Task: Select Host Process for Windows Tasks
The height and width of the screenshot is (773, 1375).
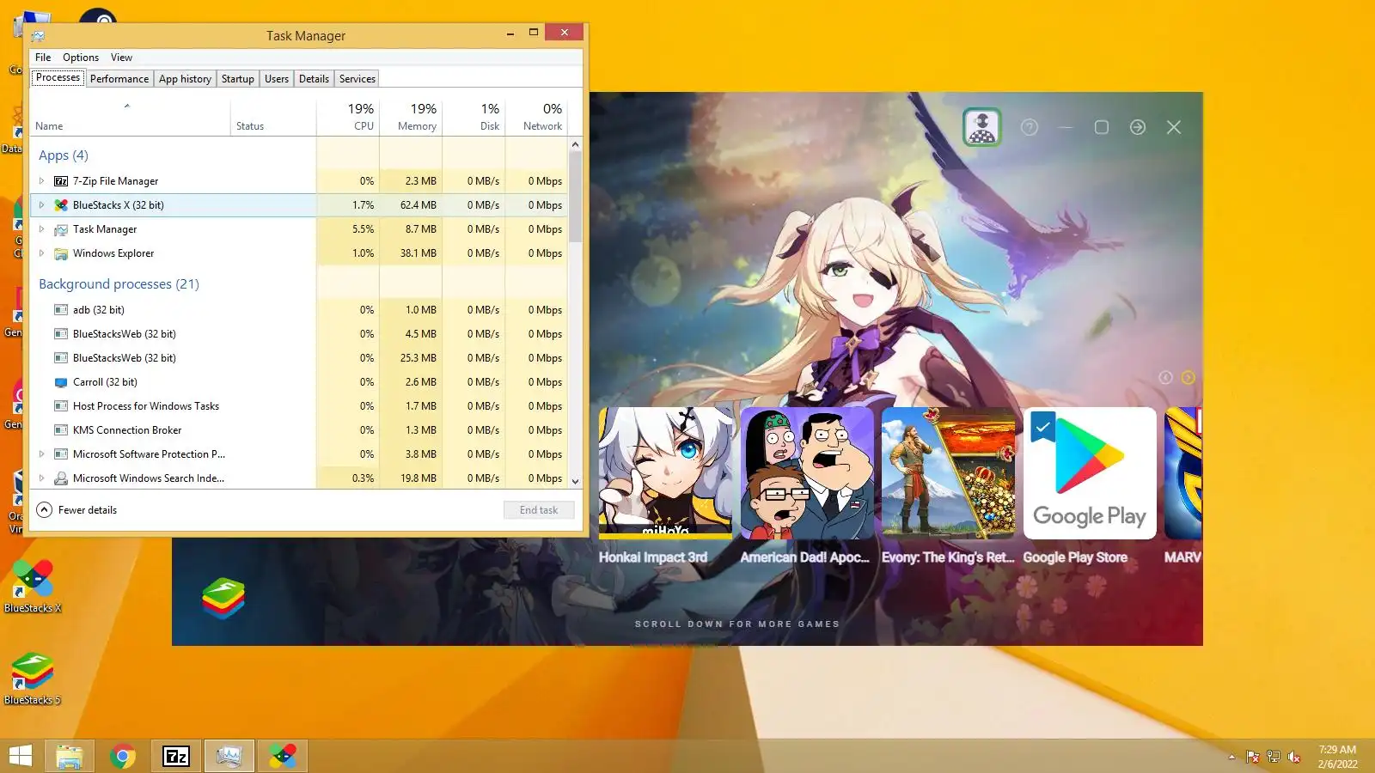Action: pos(299,406)
